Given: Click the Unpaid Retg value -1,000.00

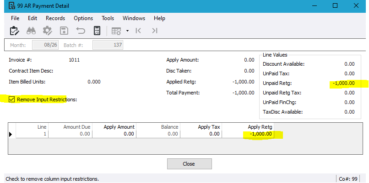Looking at the screenshot, I should point(343,84).
